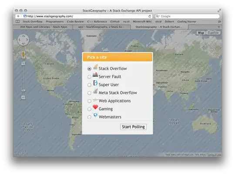Pan the map down with the arrow
Viewport: 235px width, 175px height.
[x=23, y=44]
